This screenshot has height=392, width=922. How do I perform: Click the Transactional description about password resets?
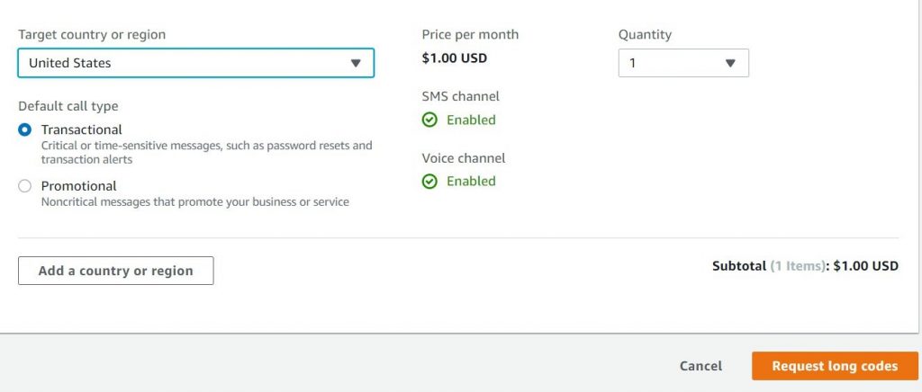pyautogui.click(x=206, y=152)
